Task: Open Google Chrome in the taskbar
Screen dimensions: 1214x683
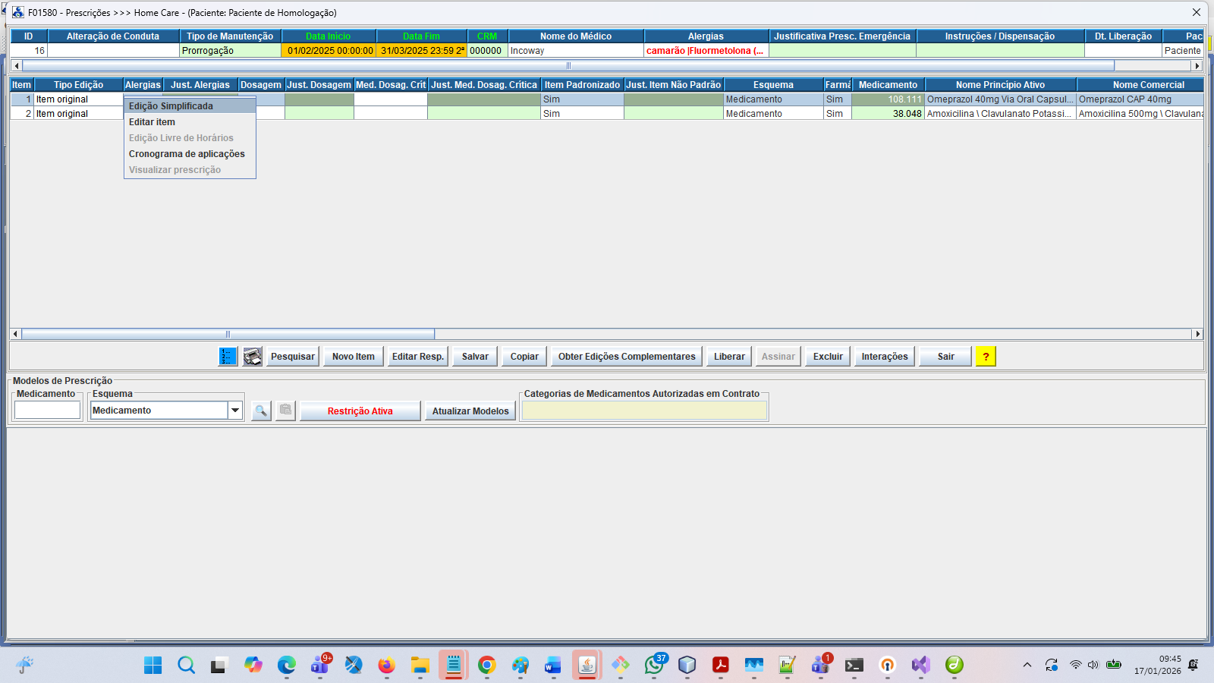Action: coord(486,666)
